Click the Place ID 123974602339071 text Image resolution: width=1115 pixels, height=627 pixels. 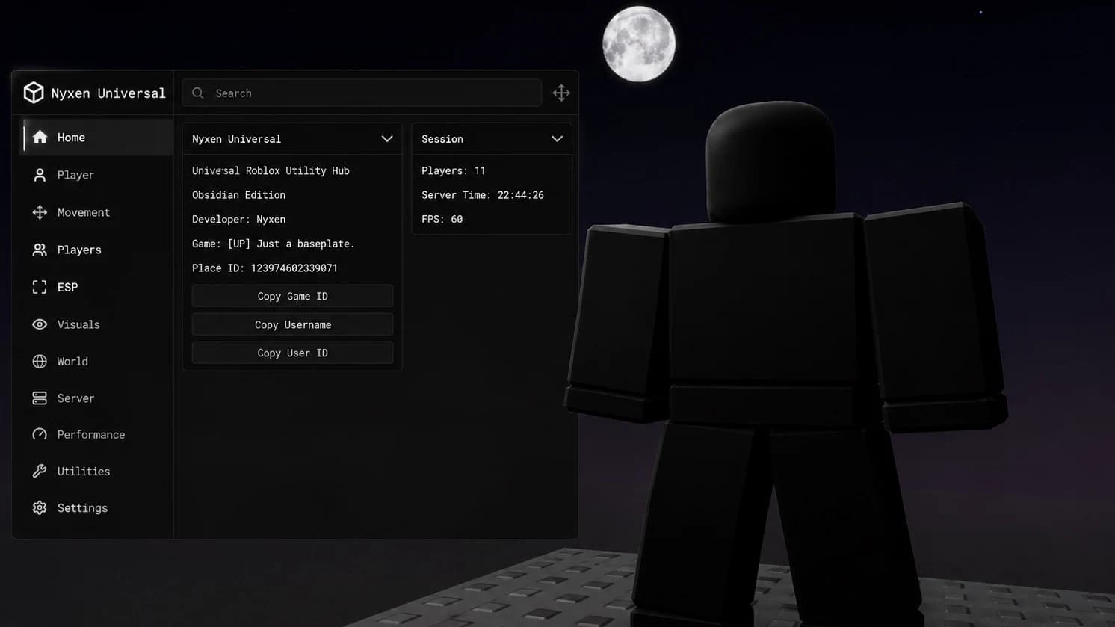pos(265,268)
